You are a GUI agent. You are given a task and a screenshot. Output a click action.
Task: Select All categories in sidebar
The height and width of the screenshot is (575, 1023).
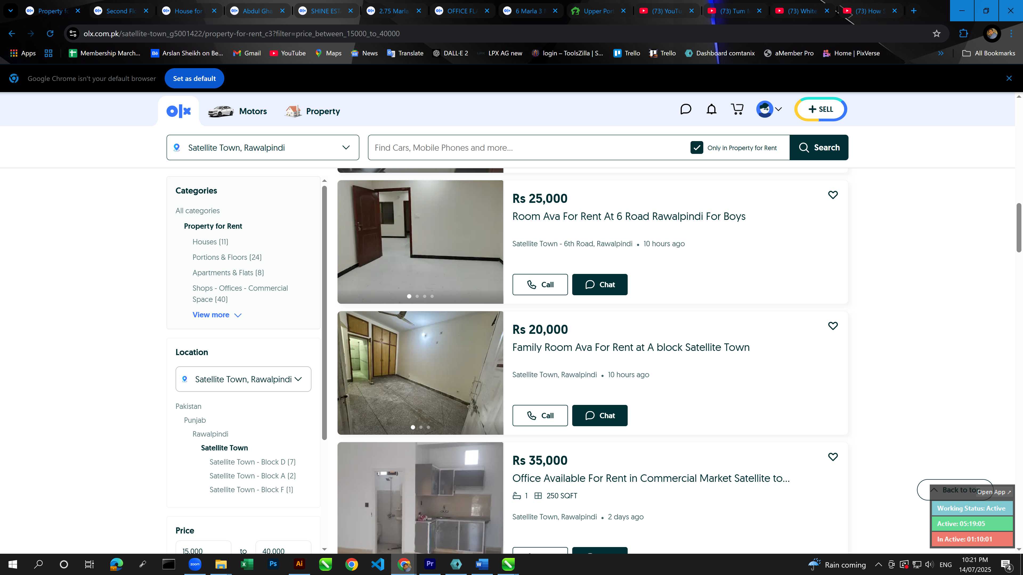pyautogui.click(x=197, y=211)
